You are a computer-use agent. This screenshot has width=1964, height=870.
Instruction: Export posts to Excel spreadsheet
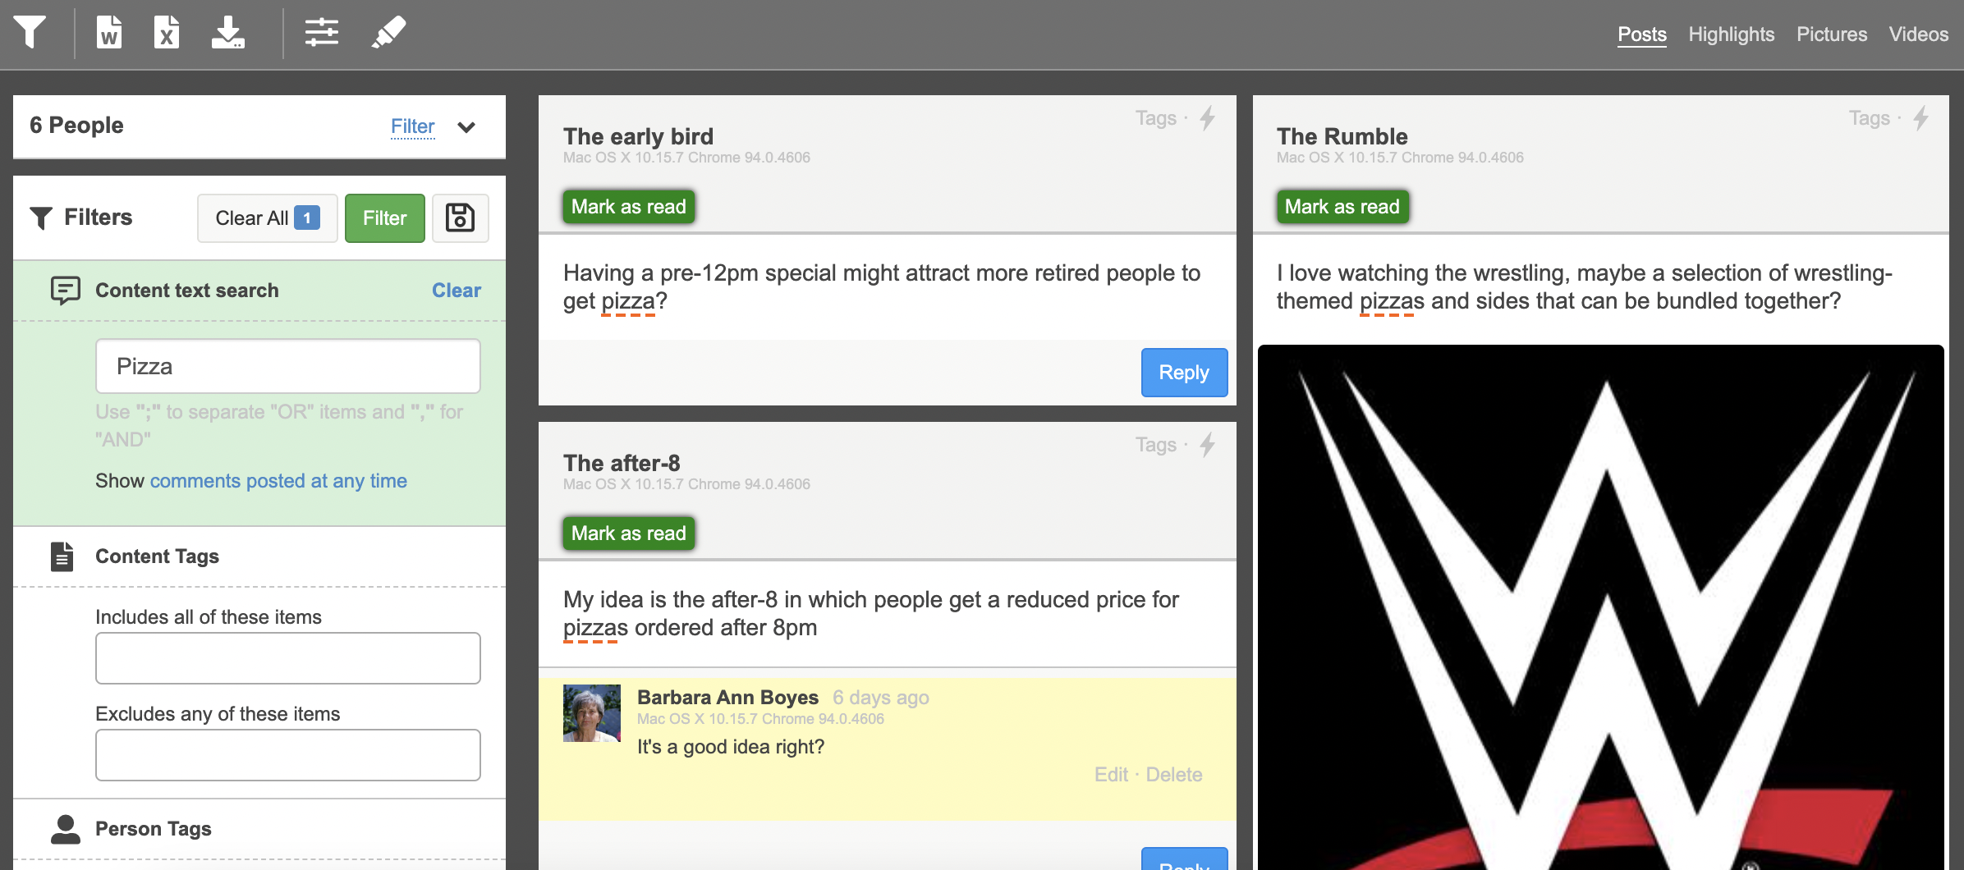point(167,33)
